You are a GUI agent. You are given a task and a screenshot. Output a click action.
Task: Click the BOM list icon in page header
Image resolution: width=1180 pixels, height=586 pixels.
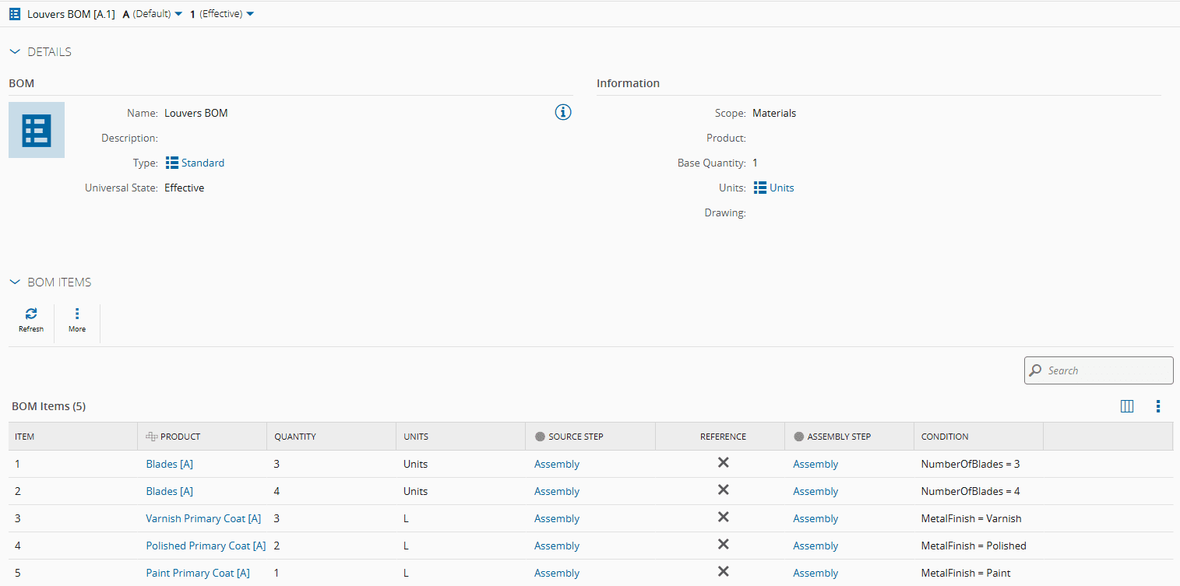15,14
